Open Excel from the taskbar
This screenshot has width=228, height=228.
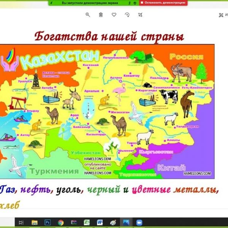pyautogui.click(x=87, y=222)
